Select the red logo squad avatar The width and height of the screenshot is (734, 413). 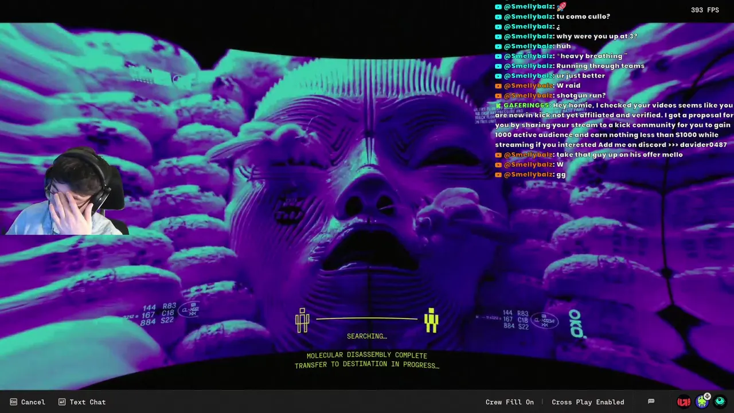684,402
